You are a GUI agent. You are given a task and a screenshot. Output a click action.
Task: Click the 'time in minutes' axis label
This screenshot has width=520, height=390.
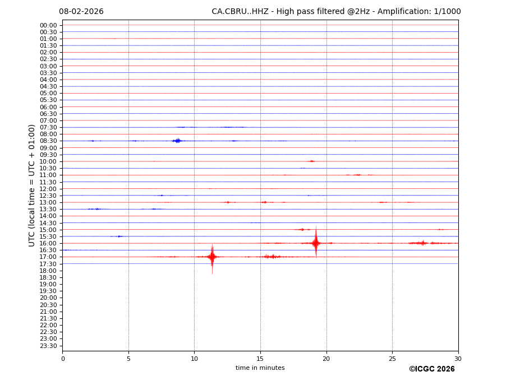click(260, 368)
